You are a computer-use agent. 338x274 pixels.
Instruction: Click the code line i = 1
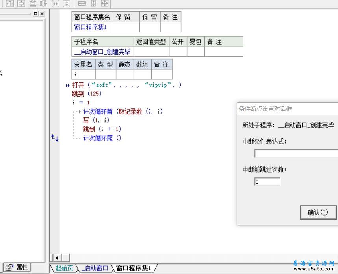81,103
